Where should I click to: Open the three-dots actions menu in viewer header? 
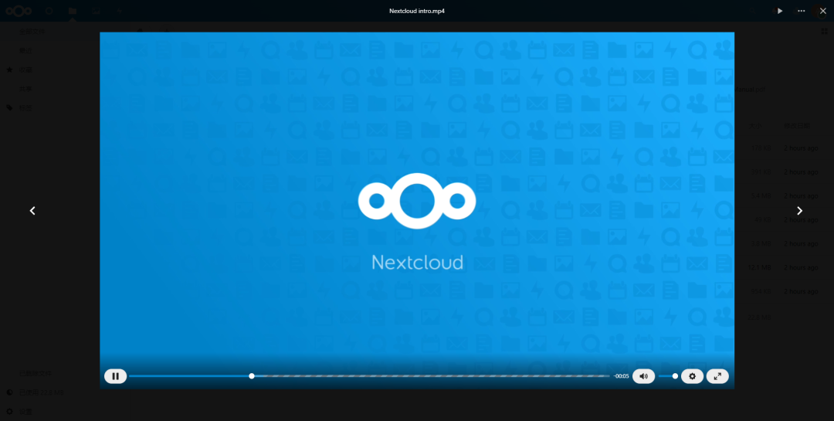tap(802, 11)
